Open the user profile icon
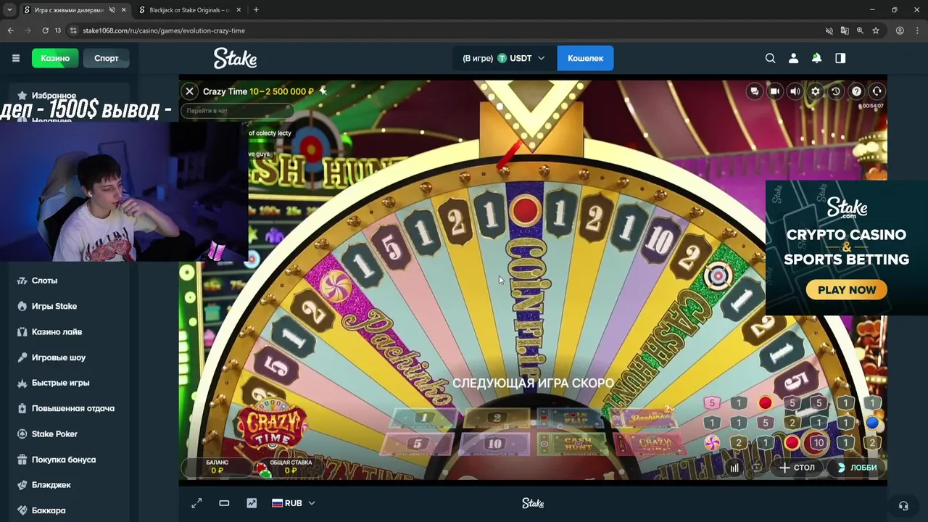928x522 pixels. [x=793, y=58]
